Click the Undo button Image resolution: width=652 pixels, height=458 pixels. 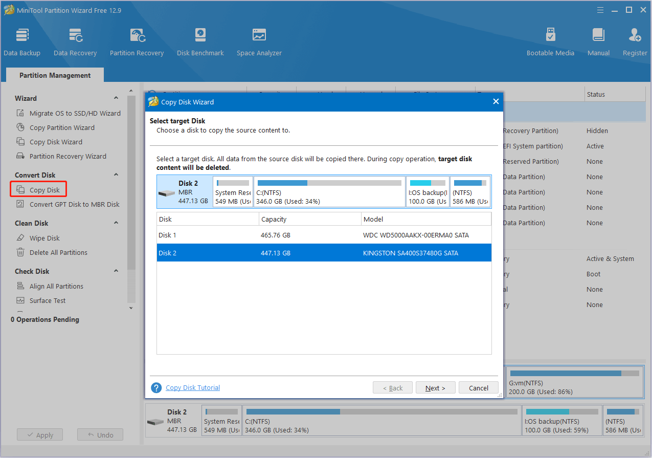click(x=100, y=435)
